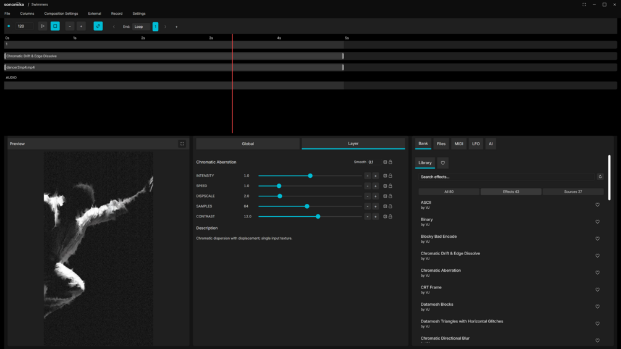Click the CONTRAST slider handle

318,216
